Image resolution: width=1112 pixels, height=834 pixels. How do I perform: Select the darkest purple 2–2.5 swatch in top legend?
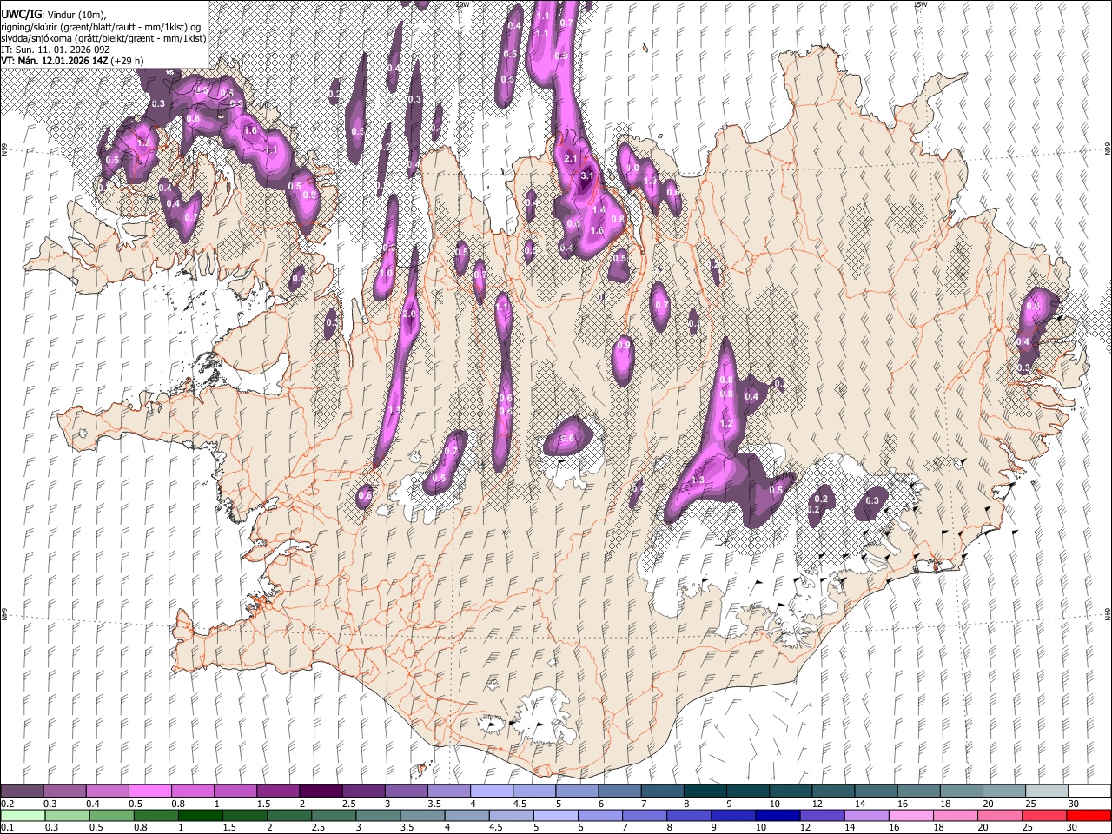tap(321, 791)
